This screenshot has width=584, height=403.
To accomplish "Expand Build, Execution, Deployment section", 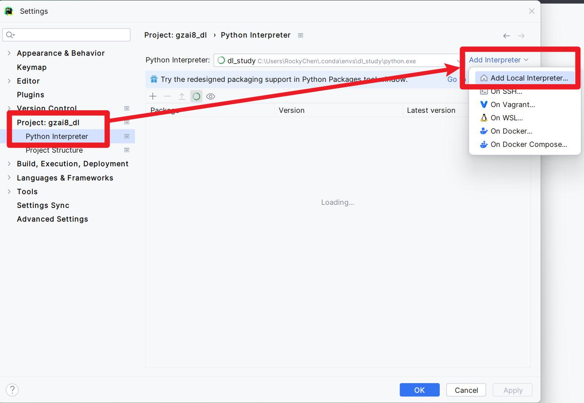I will point(9,164).
